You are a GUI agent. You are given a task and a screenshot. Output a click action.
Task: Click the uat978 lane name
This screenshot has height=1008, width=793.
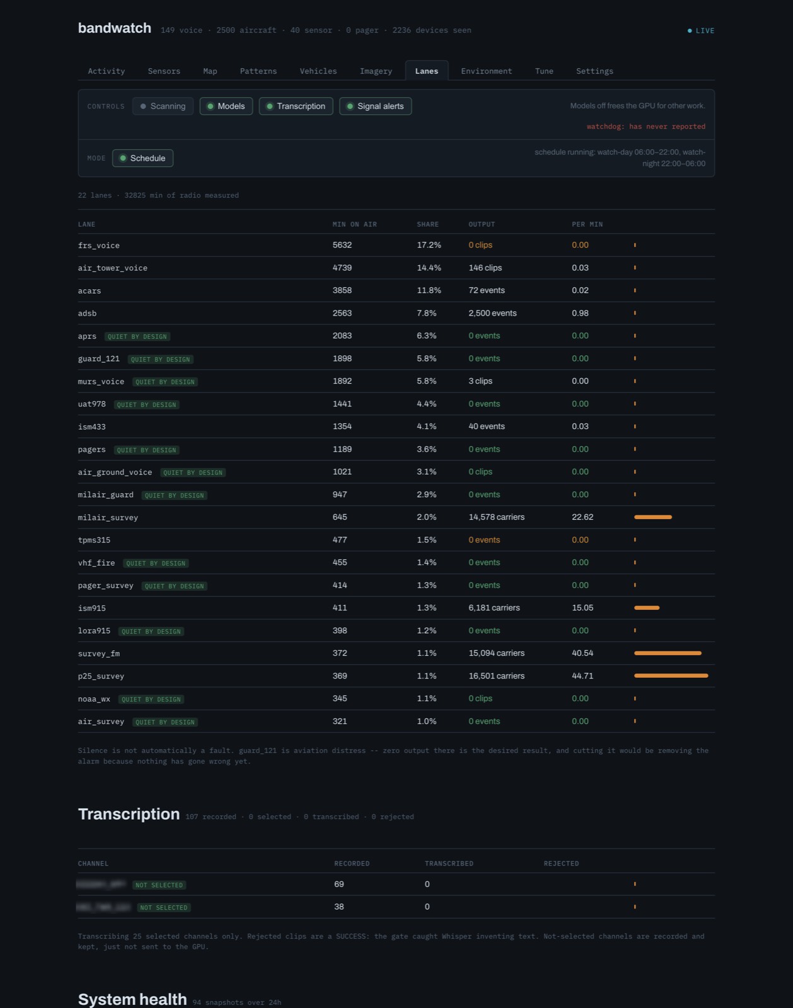[x=92, y=404]
